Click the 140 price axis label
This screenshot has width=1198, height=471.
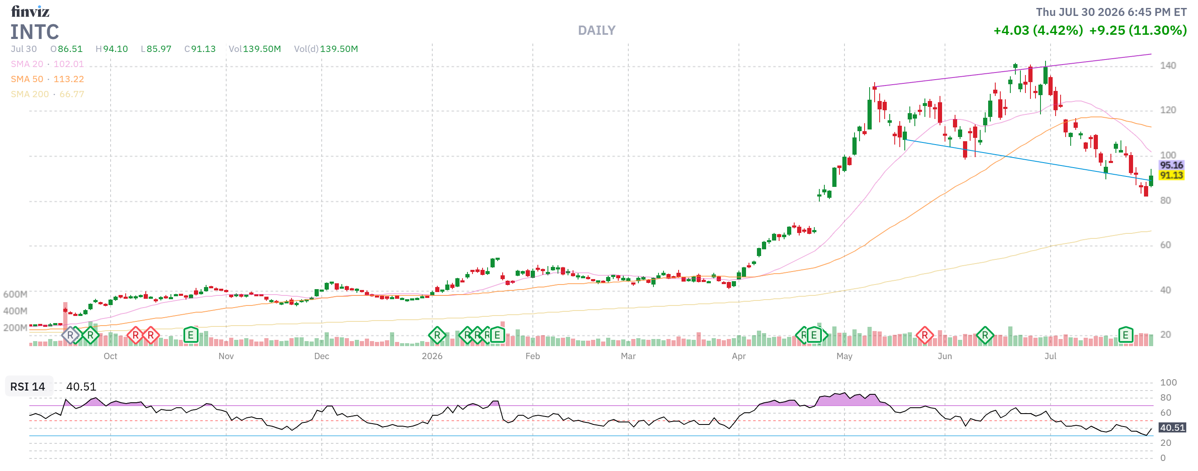[x=1168, y=66]
